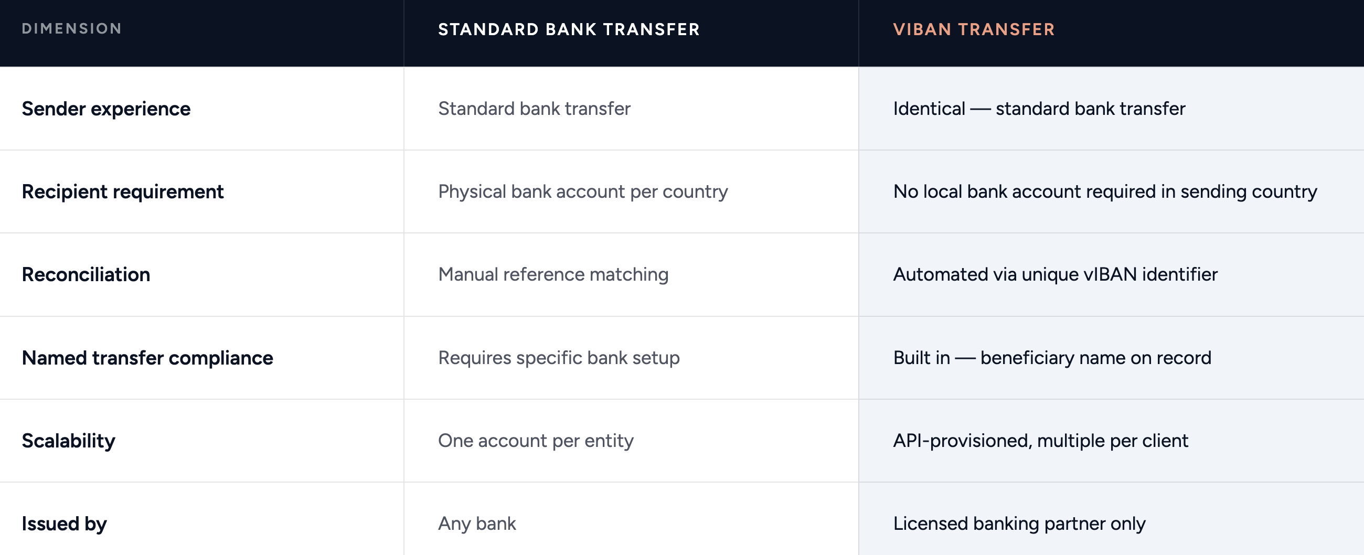The width and height of the screenshot is (1364, 555).
Task: Select 'Requires specific bank setup' cell
Action: (x=559, y=358)
